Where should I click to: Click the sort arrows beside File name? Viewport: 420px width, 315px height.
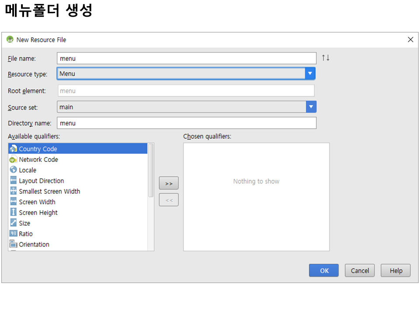coord(325,58)
